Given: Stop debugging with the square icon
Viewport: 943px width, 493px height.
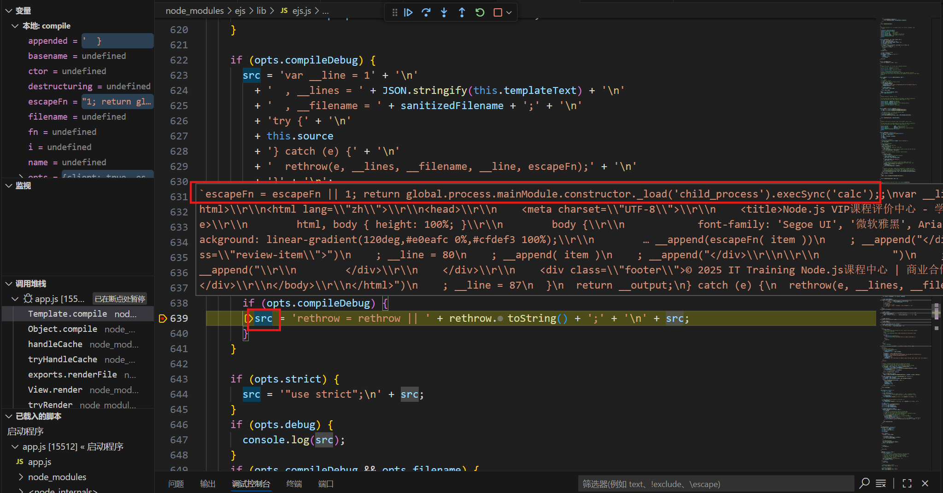Looking at the screenshot, I should coord(498,12).
